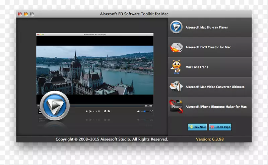Toggle fullscreen mode in the player
The height and width of the screenshot is (165, 268).
pos(151,111)
